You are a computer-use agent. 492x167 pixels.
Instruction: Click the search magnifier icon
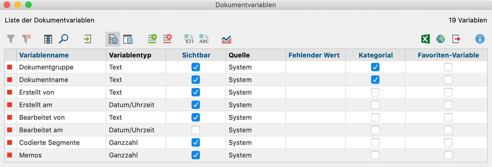pos(63,39)
